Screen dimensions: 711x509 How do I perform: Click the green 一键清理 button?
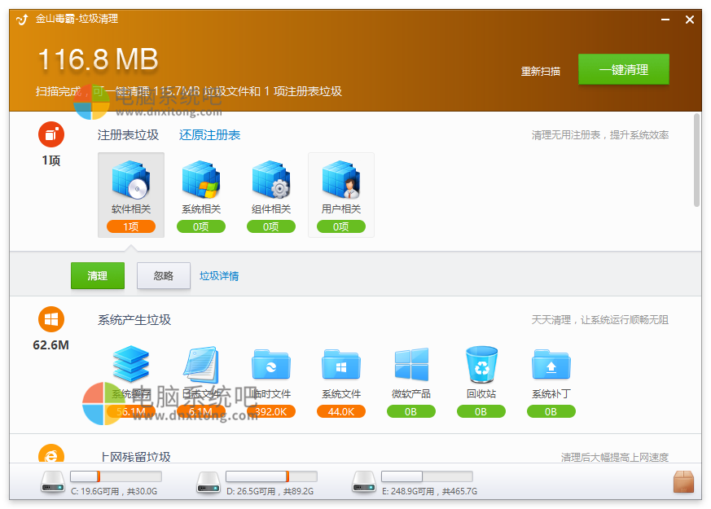click(624, 69)
